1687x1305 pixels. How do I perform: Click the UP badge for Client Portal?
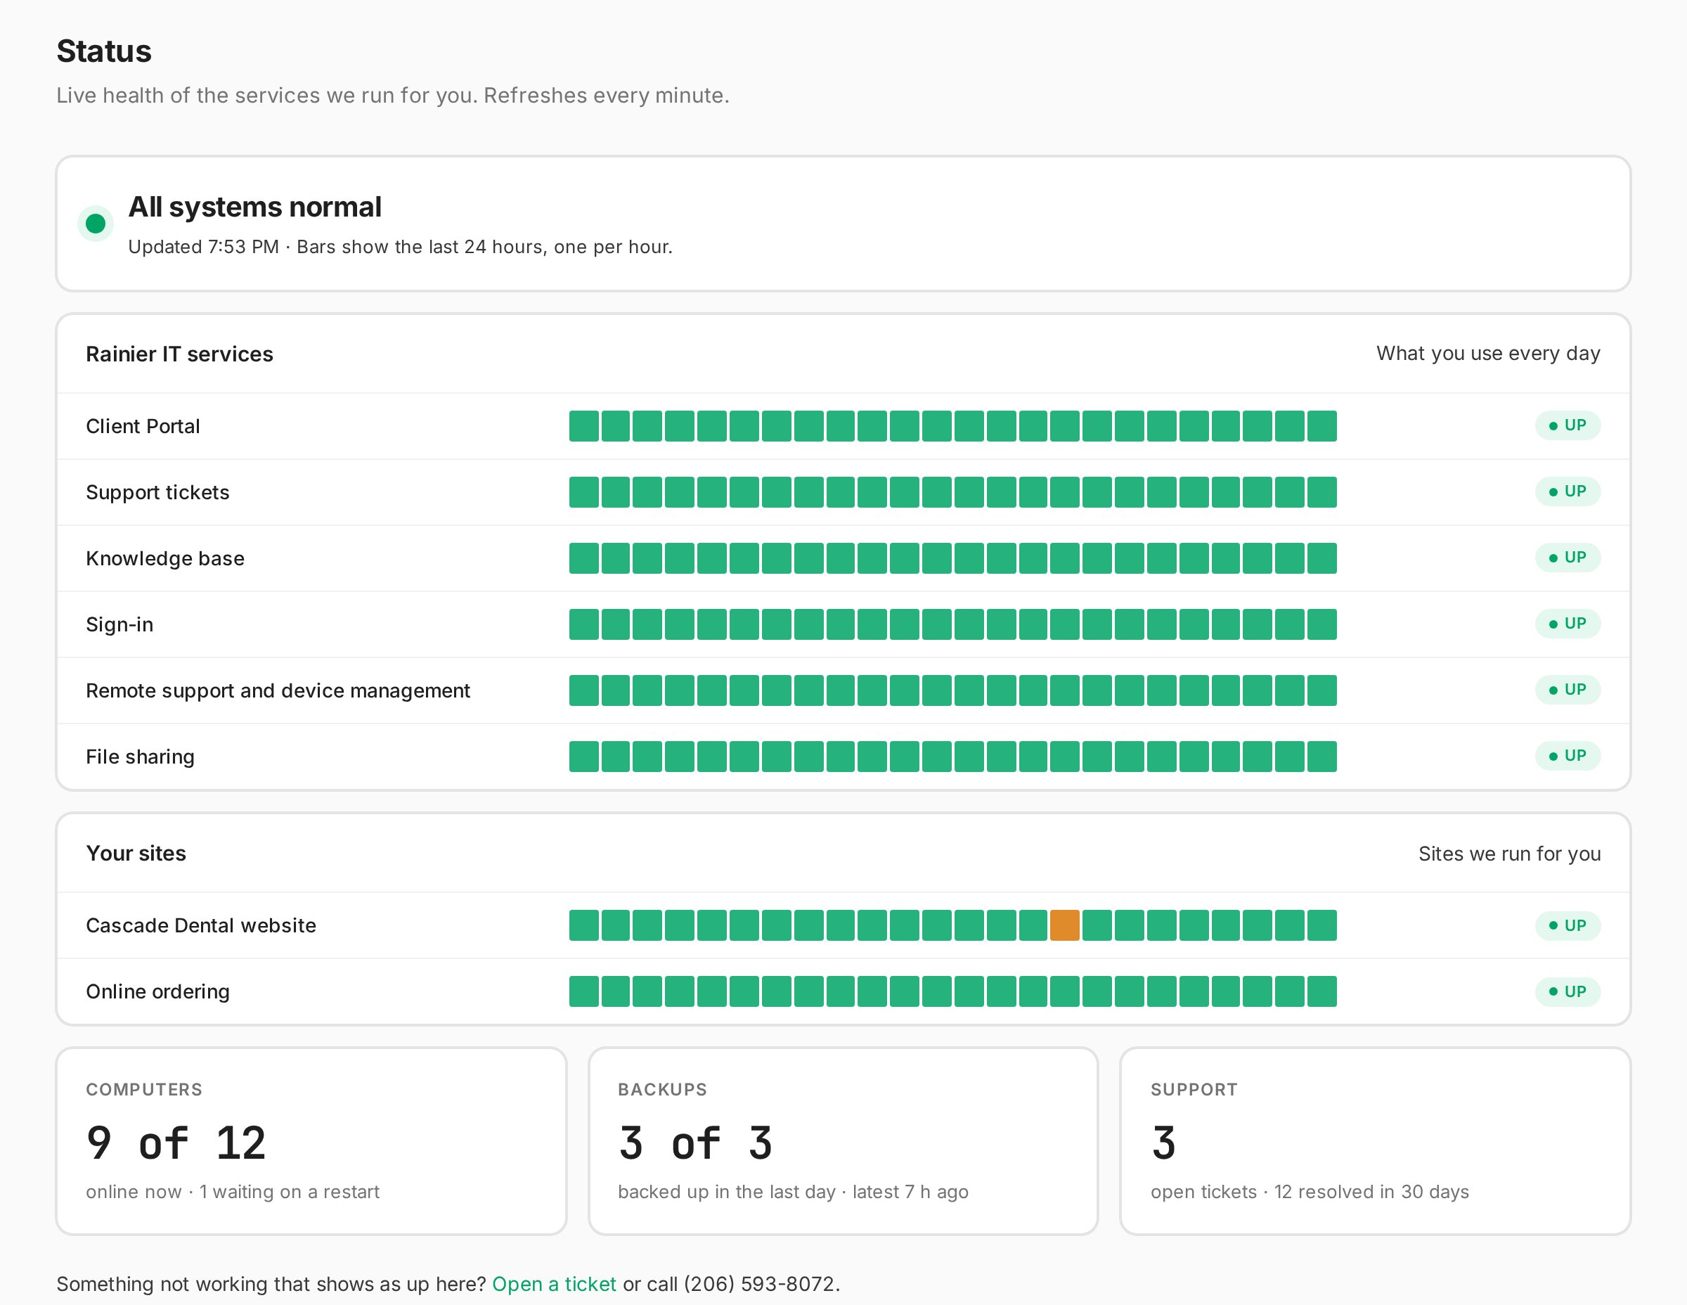point(1568,425)
